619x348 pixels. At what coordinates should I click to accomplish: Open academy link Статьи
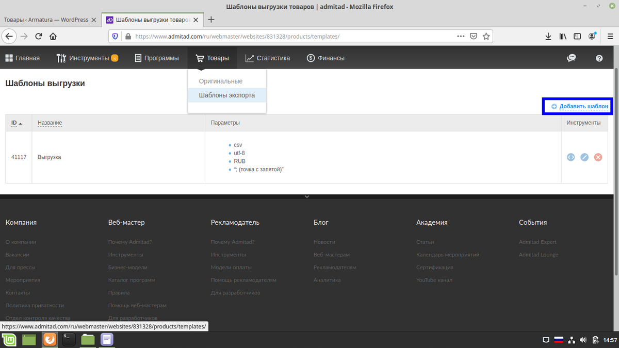425,242
